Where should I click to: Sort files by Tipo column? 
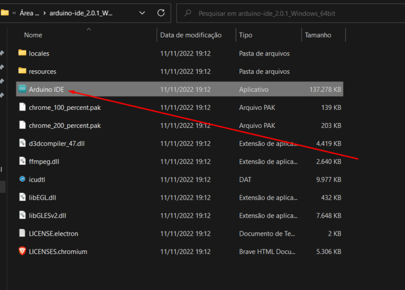click(x=246, y=35)
